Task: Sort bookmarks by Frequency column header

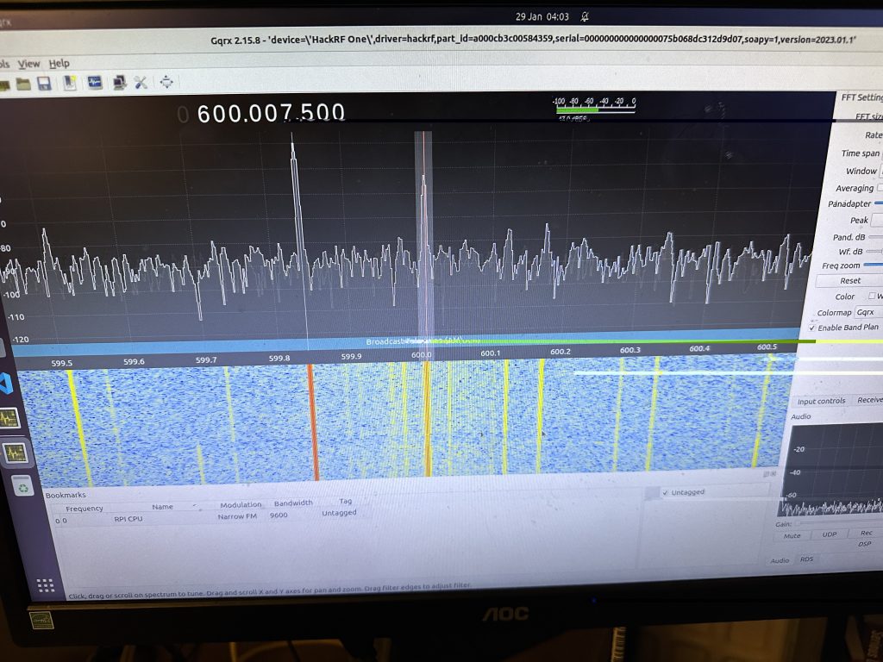Action: click(85, 509)
